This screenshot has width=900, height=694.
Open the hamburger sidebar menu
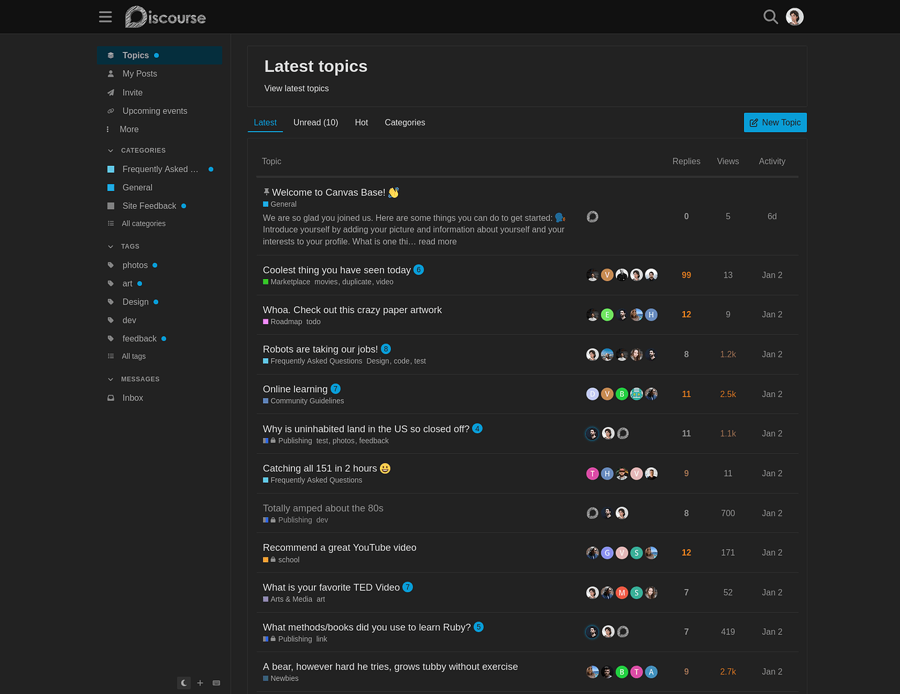(105, 17)
